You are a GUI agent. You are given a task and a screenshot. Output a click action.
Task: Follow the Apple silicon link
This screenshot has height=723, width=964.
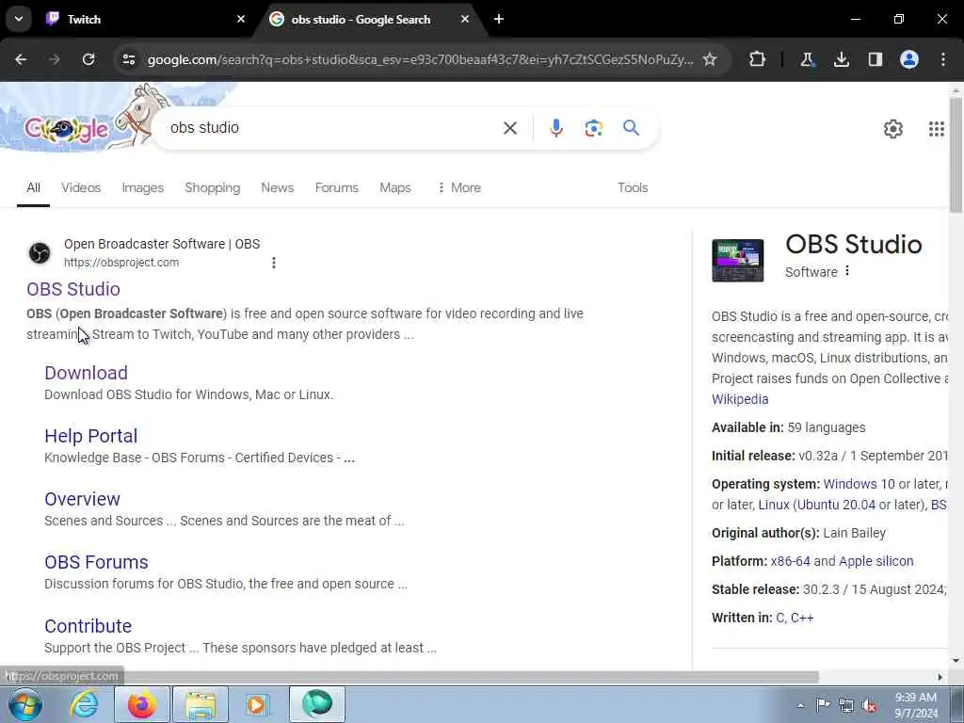[876, 561]
